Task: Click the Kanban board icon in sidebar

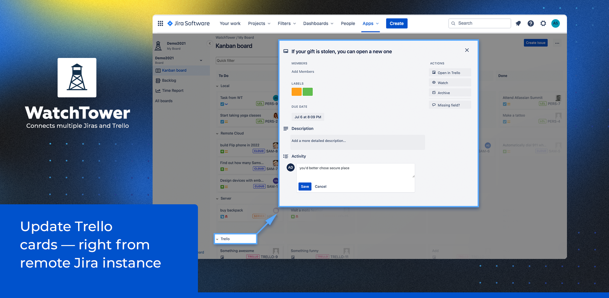Action: tap(158, 71)
